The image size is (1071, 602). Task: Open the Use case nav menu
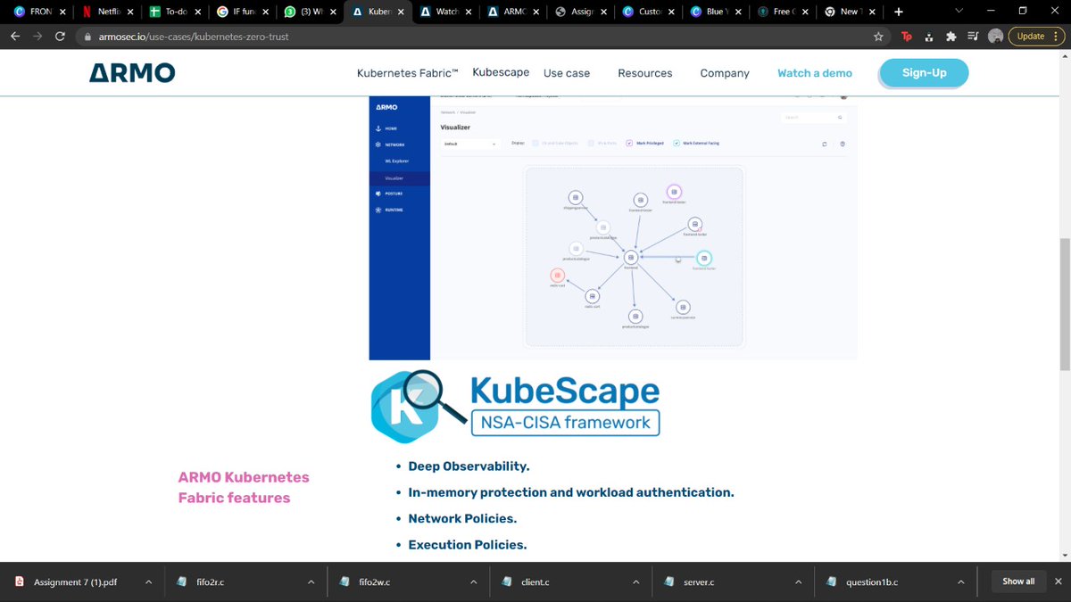(567, 73)
